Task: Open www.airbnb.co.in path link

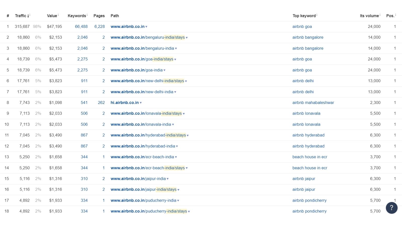Action: (127, 26)
